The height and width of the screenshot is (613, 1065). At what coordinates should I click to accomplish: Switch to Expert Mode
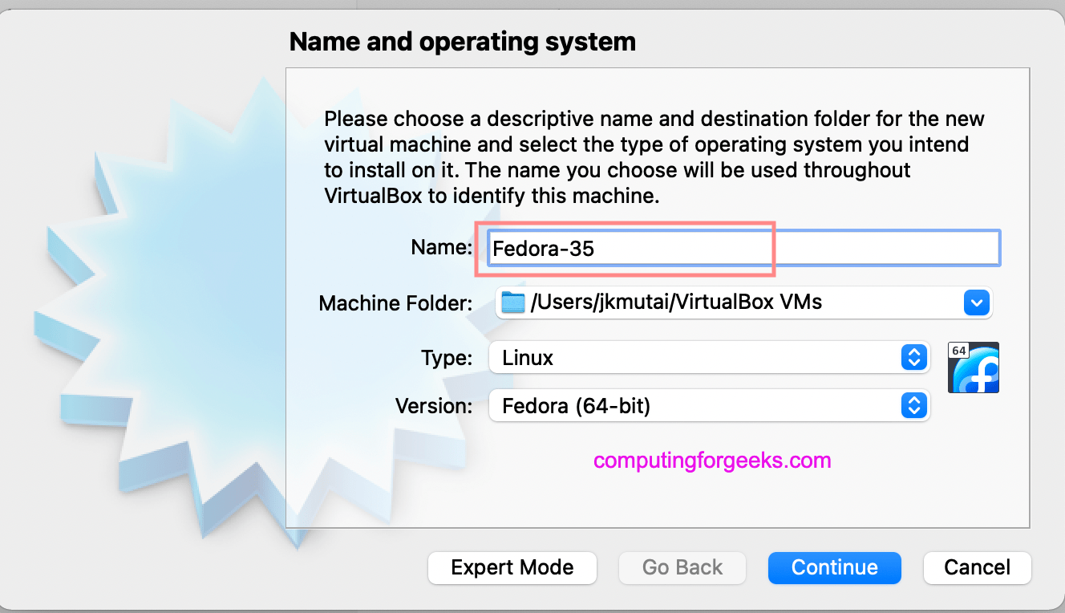pos(512,567)
